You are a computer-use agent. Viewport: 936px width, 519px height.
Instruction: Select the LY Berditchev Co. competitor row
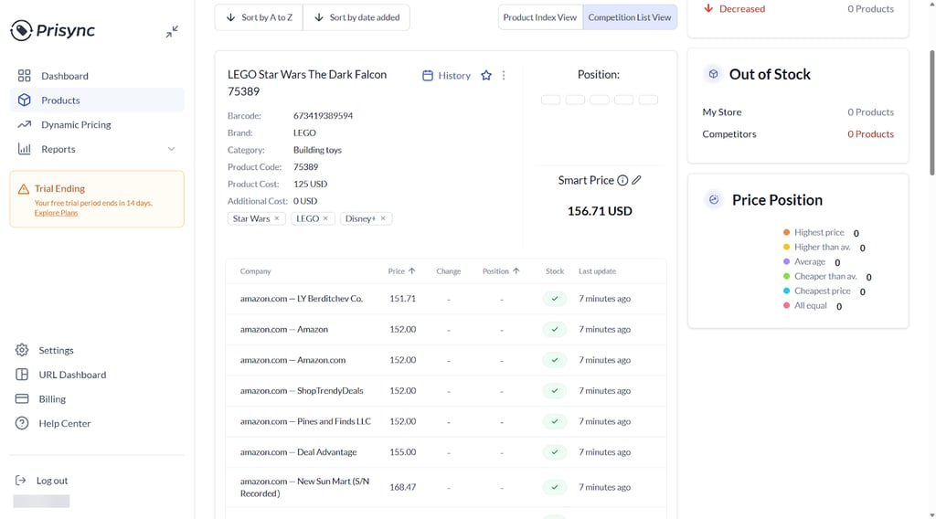pos(446,298)
